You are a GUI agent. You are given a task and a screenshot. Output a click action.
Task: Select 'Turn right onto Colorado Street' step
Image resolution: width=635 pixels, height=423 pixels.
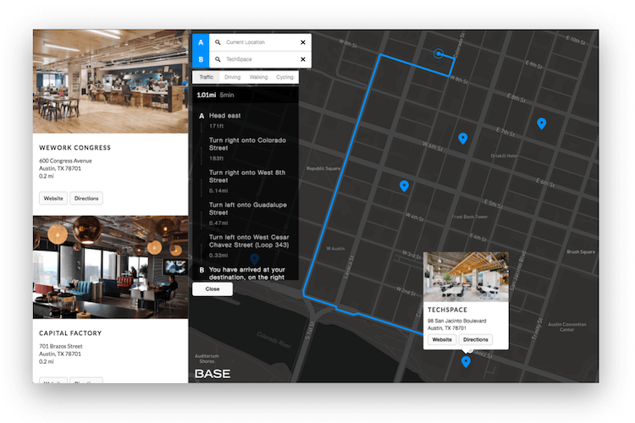click(x=246, y=149)
